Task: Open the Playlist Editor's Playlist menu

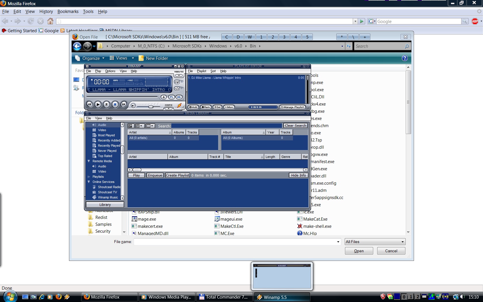Action: 202,71
